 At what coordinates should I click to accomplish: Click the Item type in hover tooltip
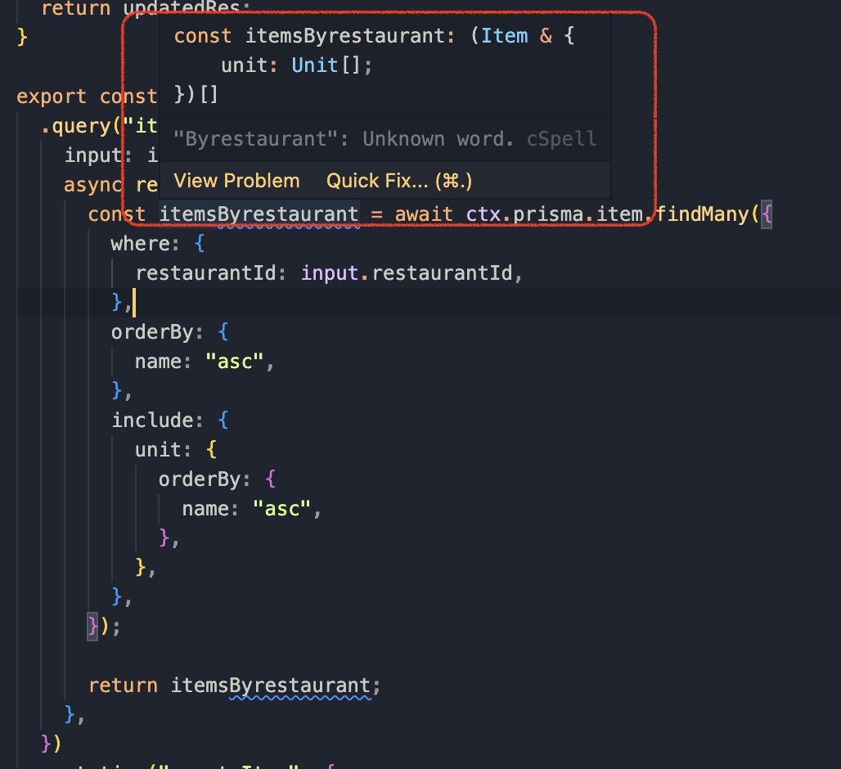click(x=504, y=36)
